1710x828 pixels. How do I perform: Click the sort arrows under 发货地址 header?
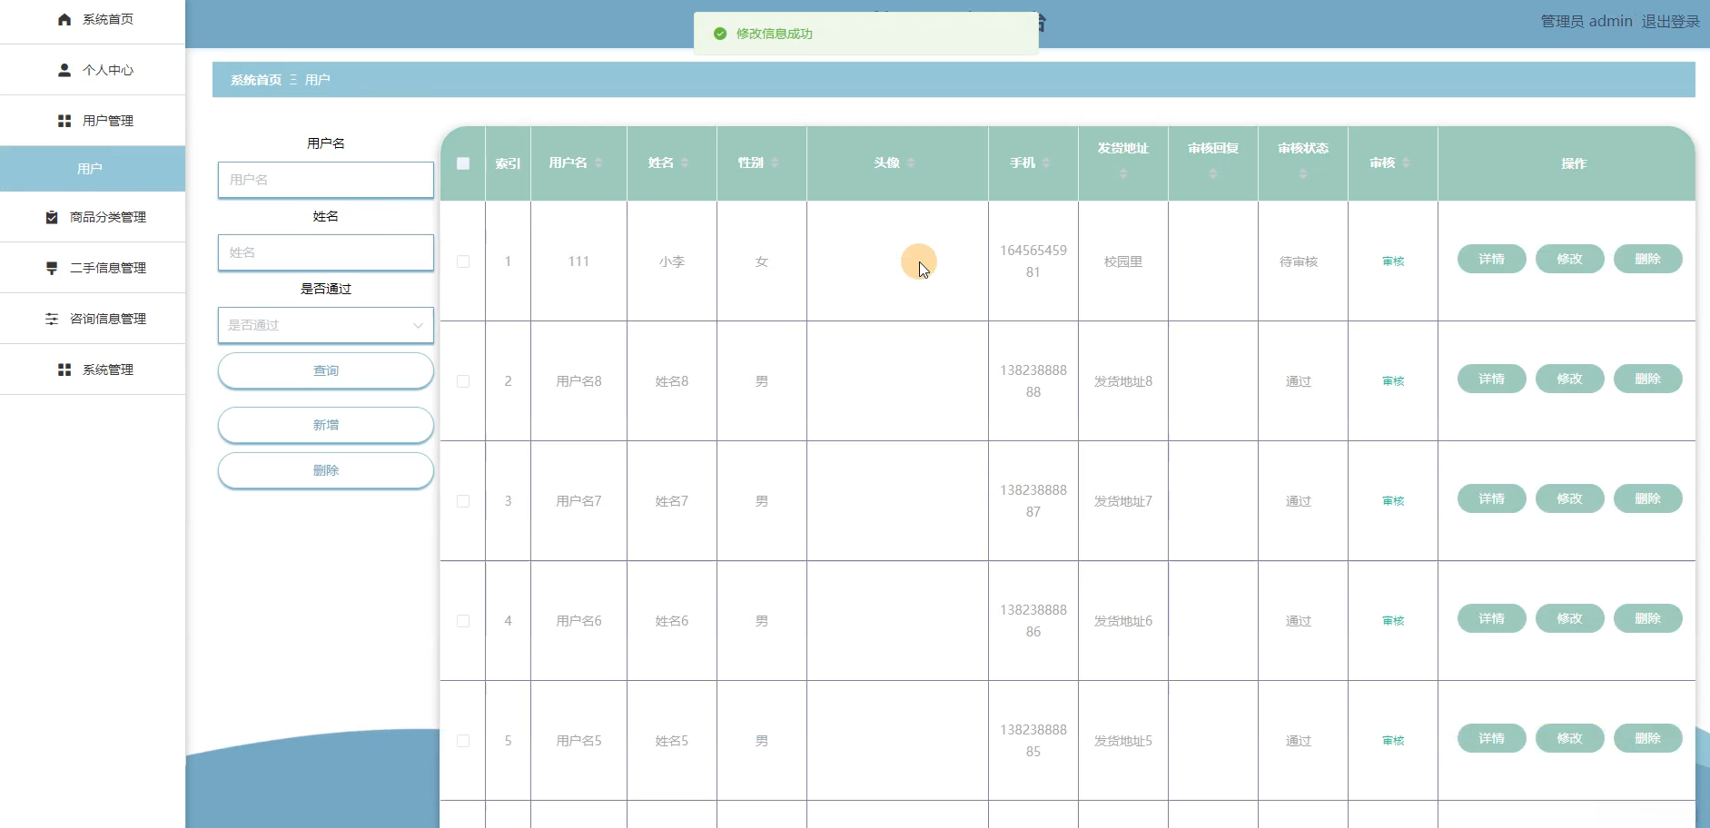pos(1123,173)
